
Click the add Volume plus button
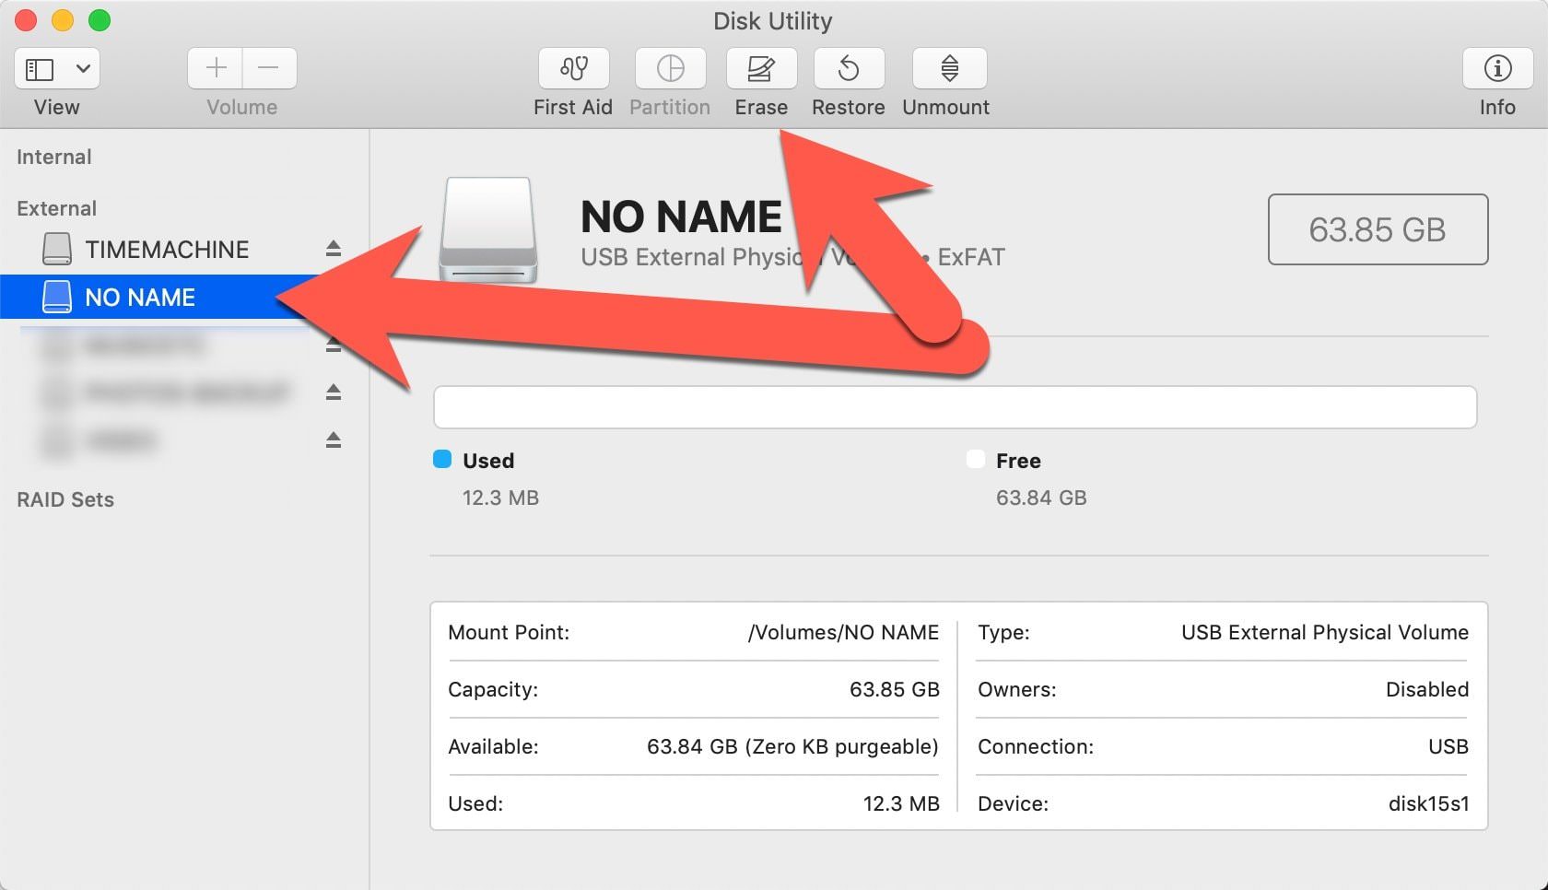[x=214, y=68]
